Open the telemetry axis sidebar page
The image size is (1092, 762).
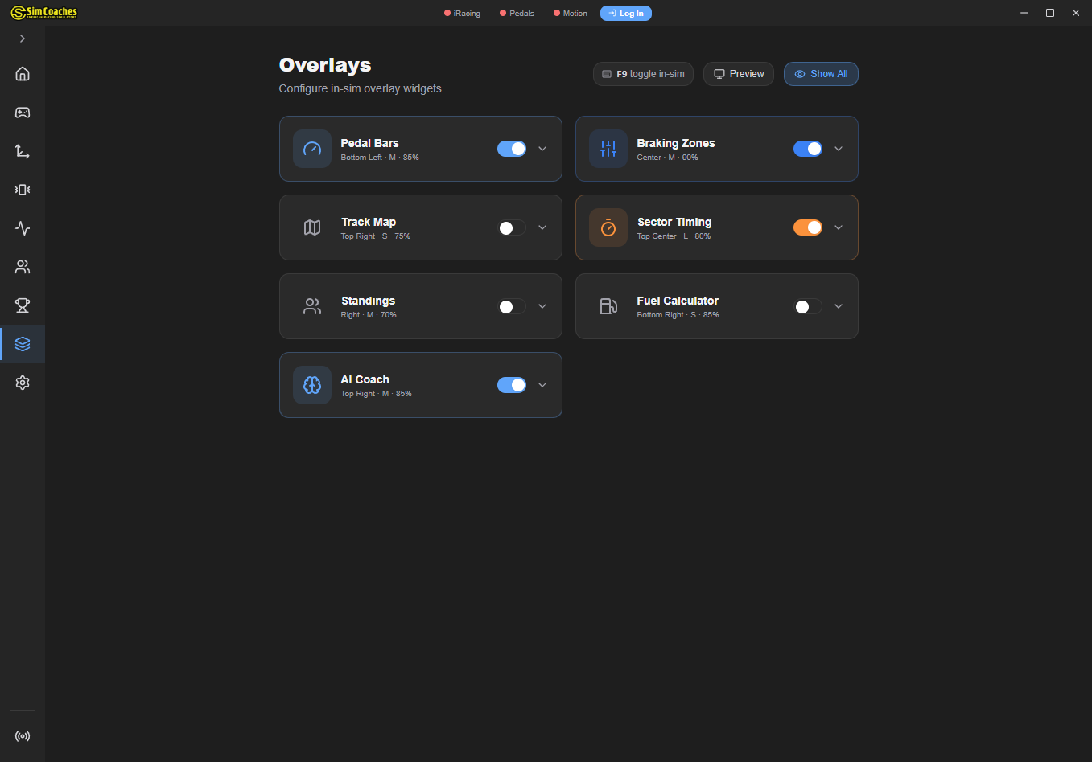coord(22,150)
